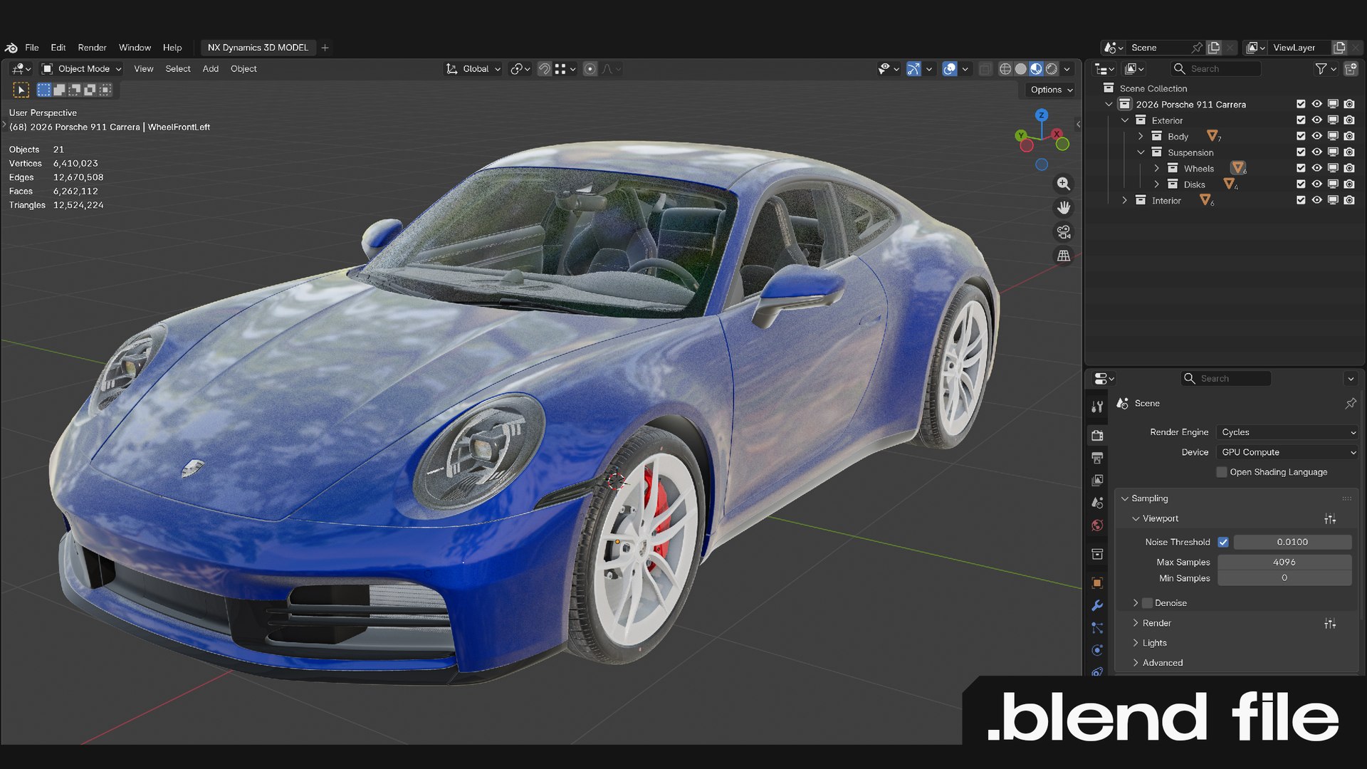Open the Tool properties tab

point(1097,407)
